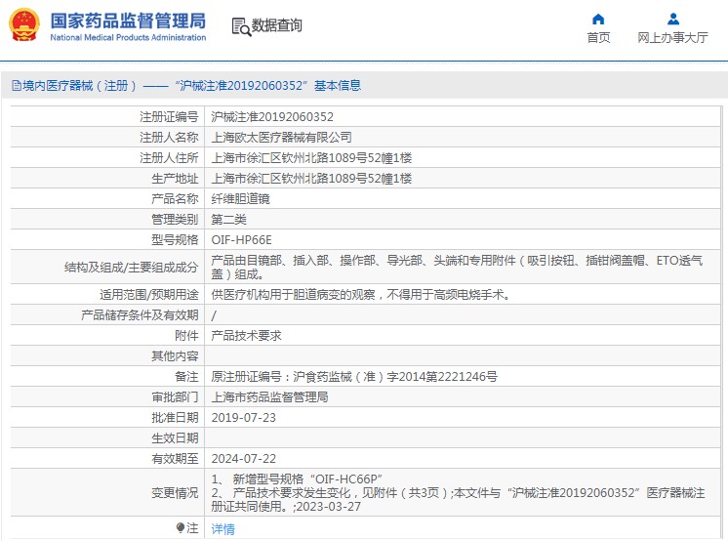Click the 数据查询 search document icon
This screenshot has height=541, width=728.
pos(241,26)
